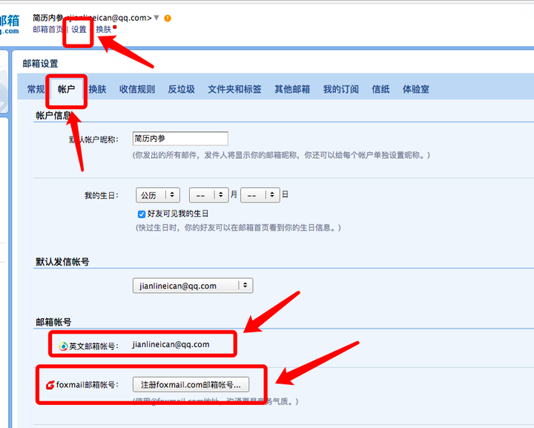Open the 其他邮箱 tab
Screen dimensions: 534x428
(292, 89)
